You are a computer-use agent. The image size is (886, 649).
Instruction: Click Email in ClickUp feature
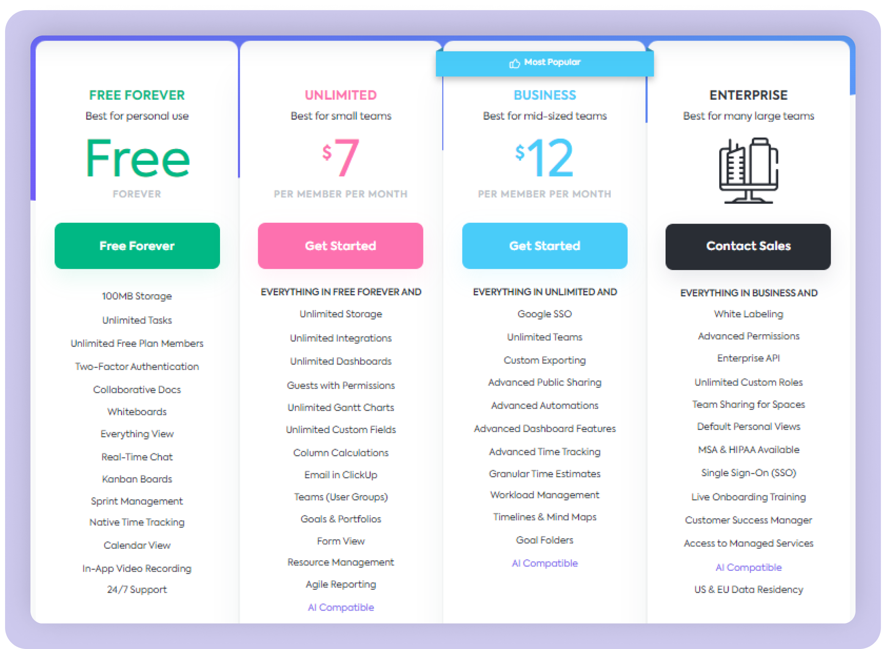click(341, 475)
